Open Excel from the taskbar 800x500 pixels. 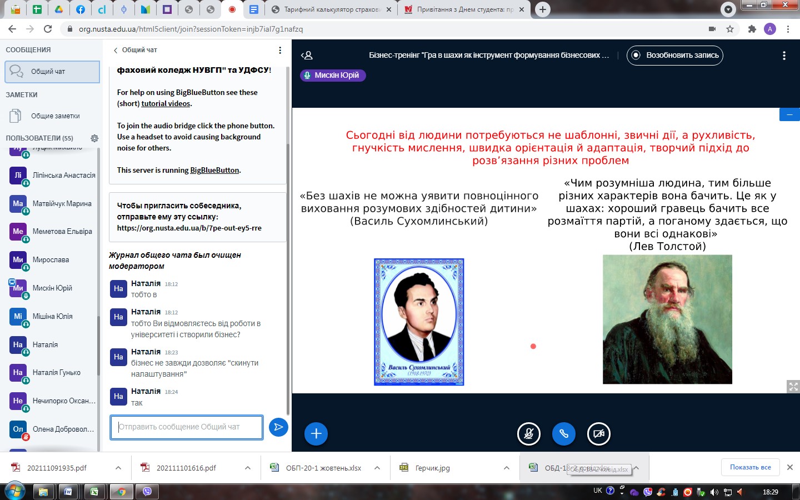[x=94, y=492]
